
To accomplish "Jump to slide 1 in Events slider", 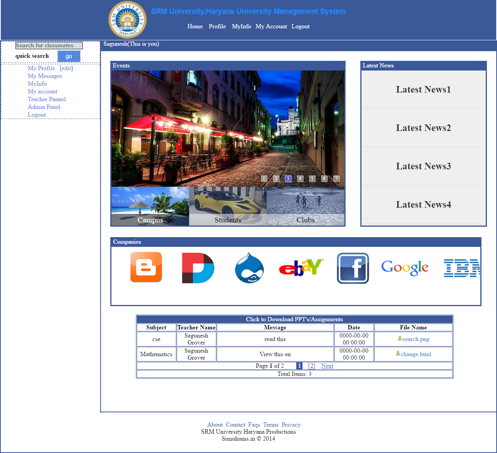I will pyautogui.click(x=264, y=179).
